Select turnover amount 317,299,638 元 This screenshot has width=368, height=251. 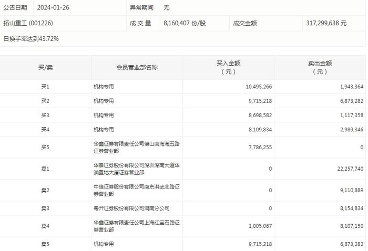(x=326, y=23)
